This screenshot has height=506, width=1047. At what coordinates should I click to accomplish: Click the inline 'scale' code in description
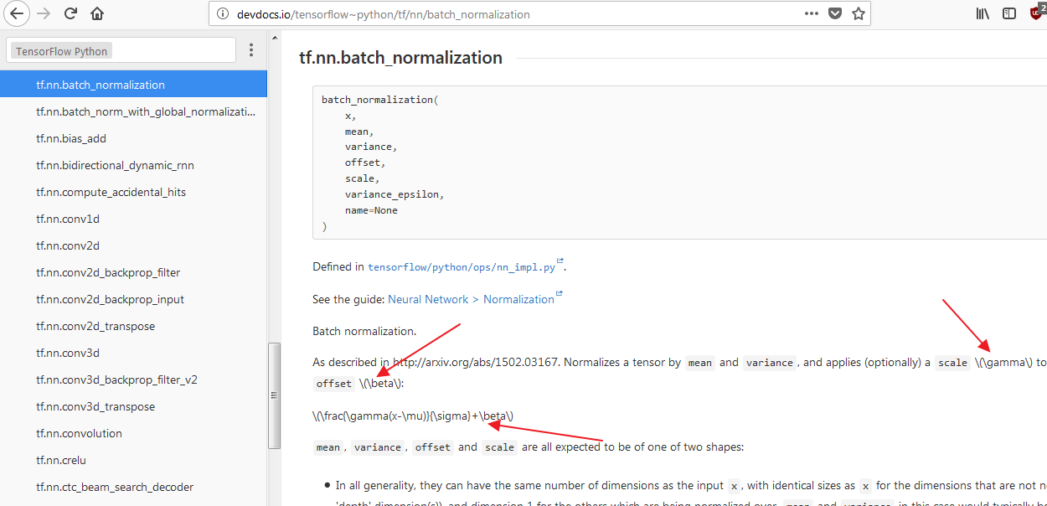click(x=952, y=363)
